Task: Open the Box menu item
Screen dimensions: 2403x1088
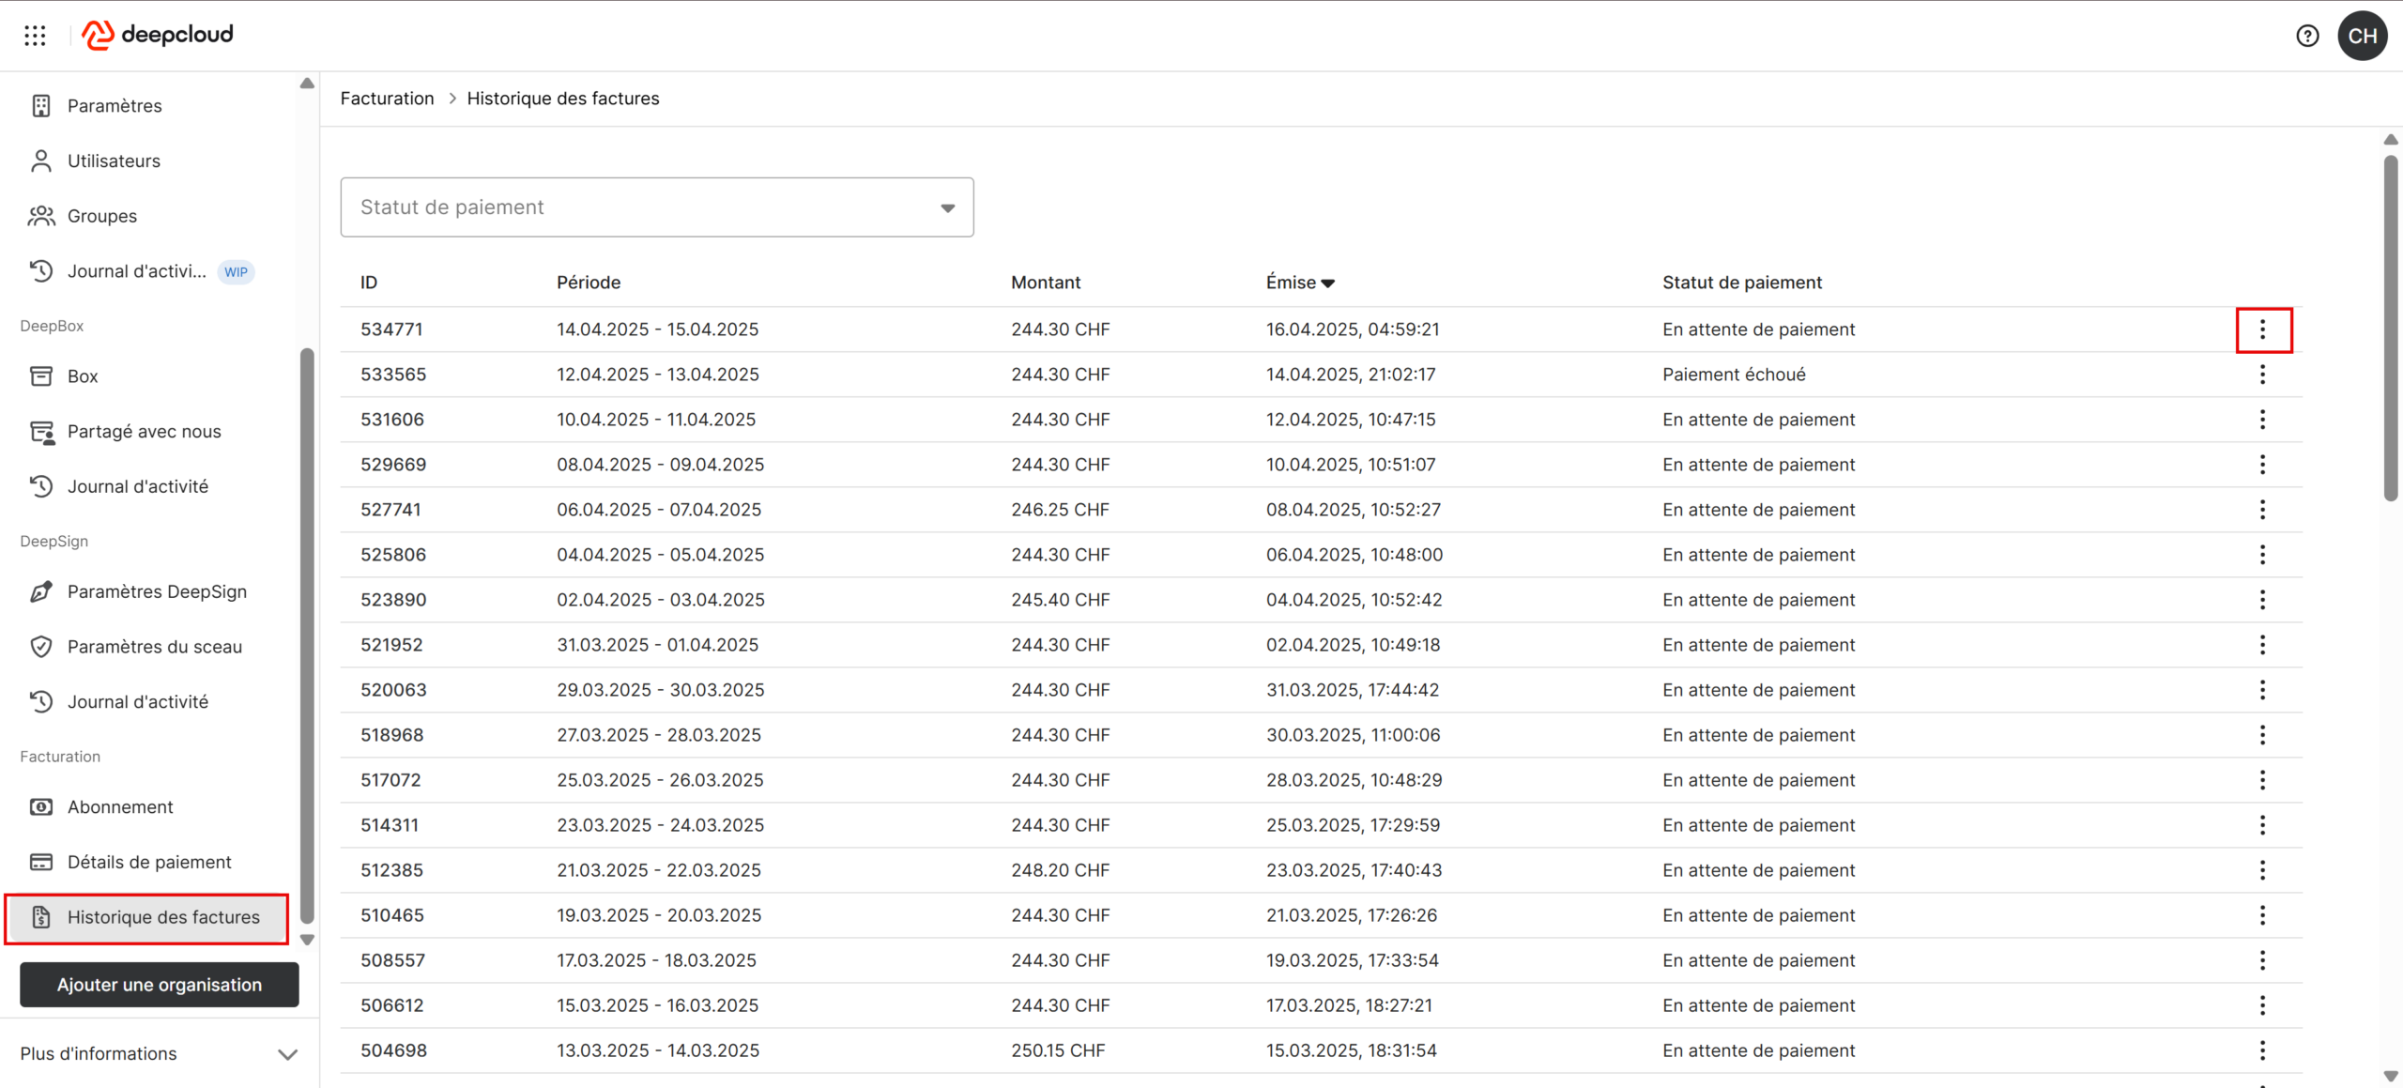Action: tap(83, 376)
